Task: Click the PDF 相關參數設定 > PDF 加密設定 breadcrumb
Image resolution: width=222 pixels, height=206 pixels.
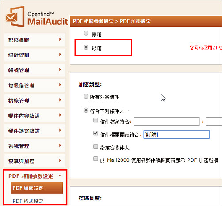Action: point(112,22)
